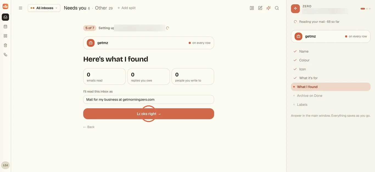Open the Archive on Done step

[x=331, y=96]
